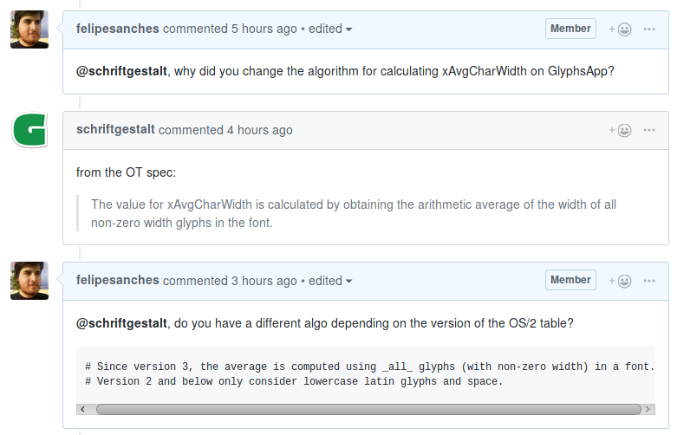Click the code block horizontal scrollbar thumb

368,409
